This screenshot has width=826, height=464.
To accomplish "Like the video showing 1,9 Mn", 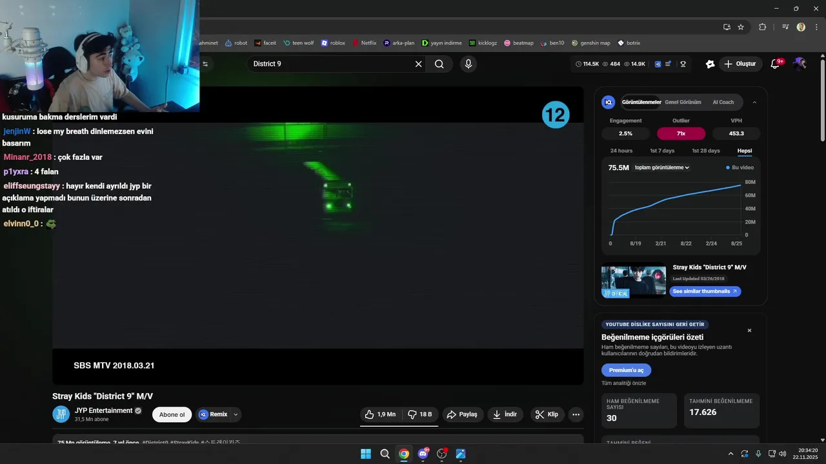I will coord(380,414).
